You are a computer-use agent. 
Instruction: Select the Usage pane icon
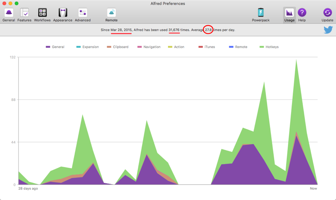tap(289, 15)
